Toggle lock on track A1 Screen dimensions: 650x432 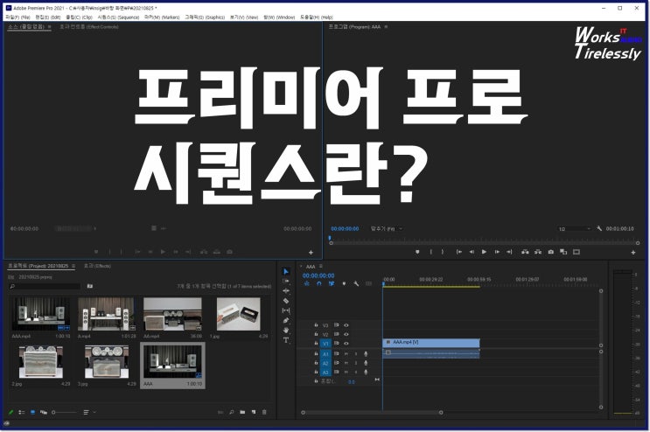[316, 353]
